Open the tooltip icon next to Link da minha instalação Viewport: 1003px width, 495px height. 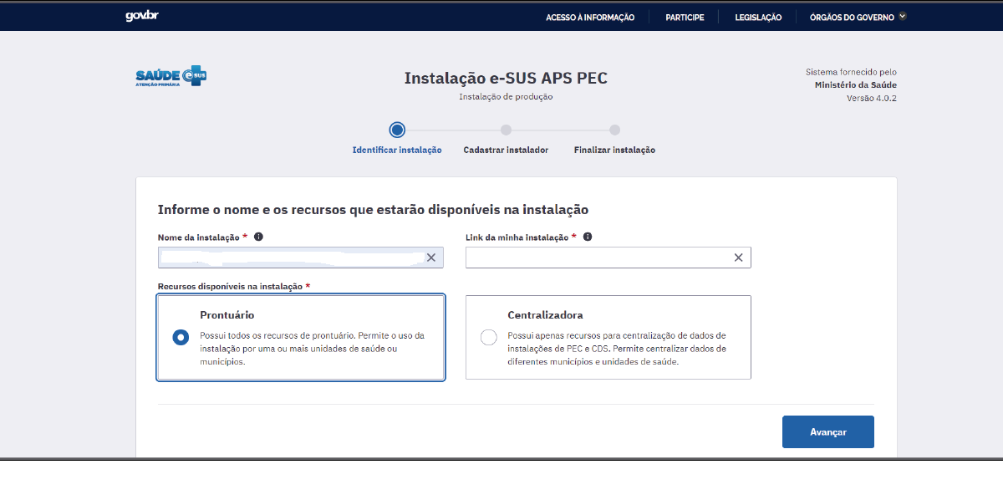pos(587,237)
